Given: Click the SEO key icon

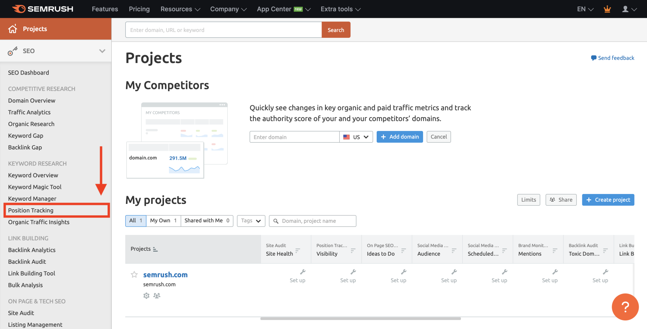Looking at the screenshot, I should click(x=12, y=51).
